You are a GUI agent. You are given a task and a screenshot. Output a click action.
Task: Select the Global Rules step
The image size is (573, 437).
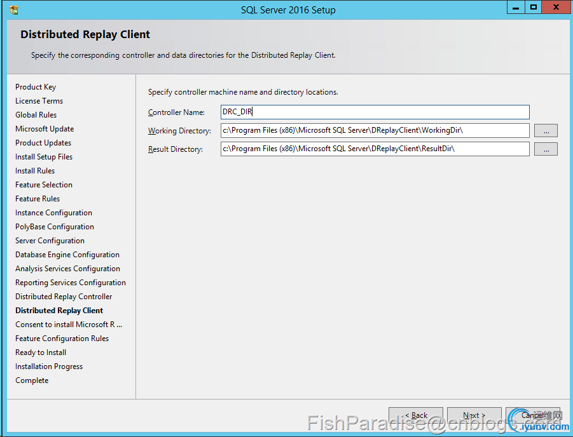(x=36, y=114)
